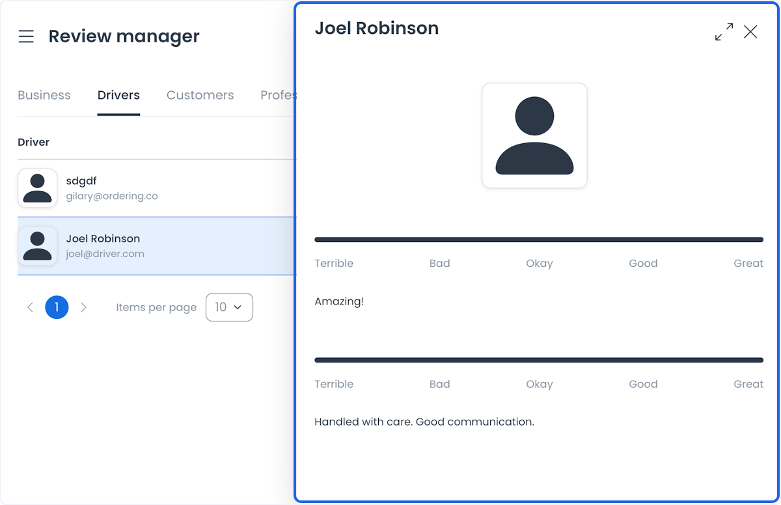Switch to the Customers tab
This screenshot has width=781, height=505.
(200, 95)
